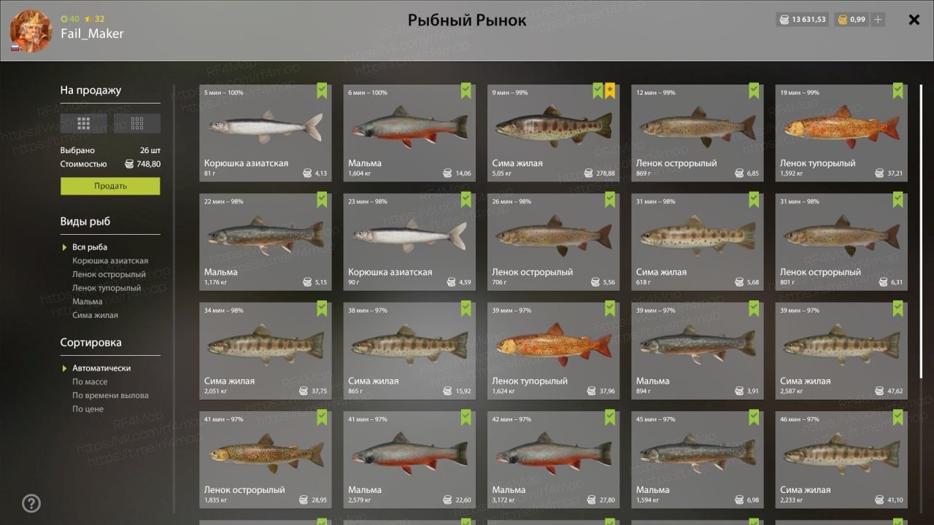
Task: Sort fish По массе
Action: (90, 382)
